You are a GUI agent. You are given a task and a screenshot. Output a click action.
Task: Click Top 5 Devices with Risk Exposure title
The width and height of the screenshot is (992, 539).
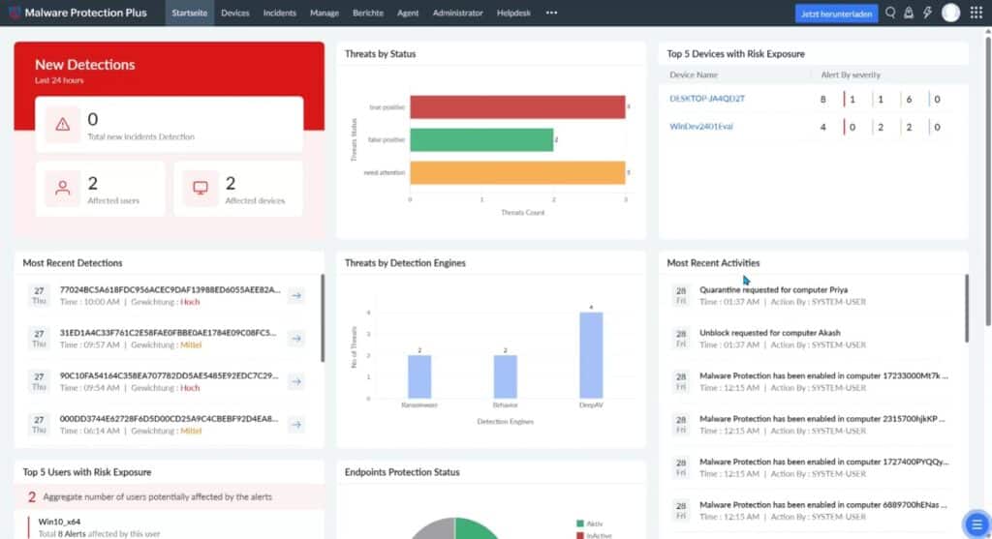(735, 54)
